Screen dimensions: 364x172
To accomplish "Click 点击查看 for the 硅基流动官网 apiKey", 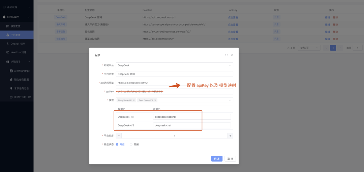I will point(233,39).
